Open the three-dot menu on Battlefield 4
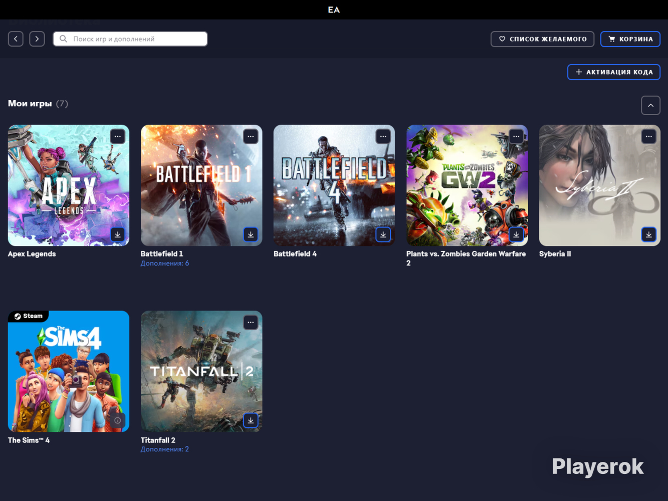Image resolution: width=668 pixels, height=501 pixels. click(383, 136)
